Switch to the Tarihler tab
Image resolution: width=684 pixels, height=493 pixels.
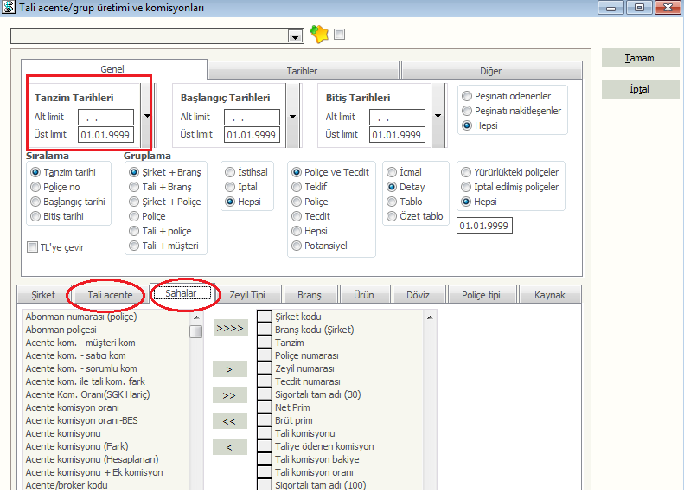302,71
